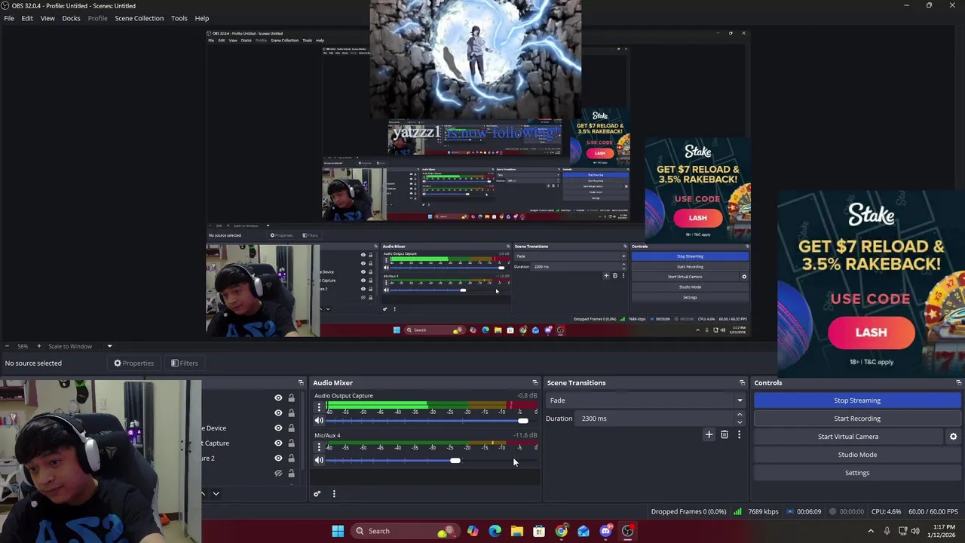Screen dimensions: 965x543
Task: Remove transition using the trash icon
Action: tap(725, 434)
